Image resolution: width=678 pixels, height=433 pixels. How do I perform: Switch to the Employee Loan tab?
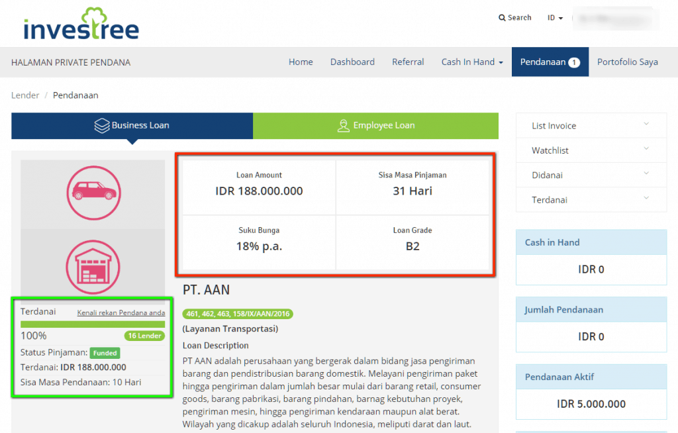coord(376,125)
